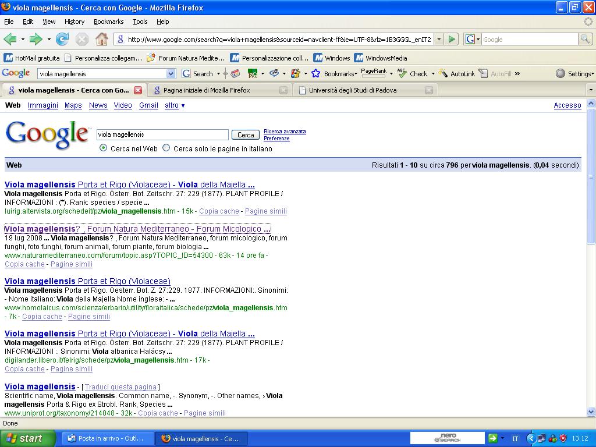Expand the altro menu on Google
596x447 pixels.
pos(175,105)
